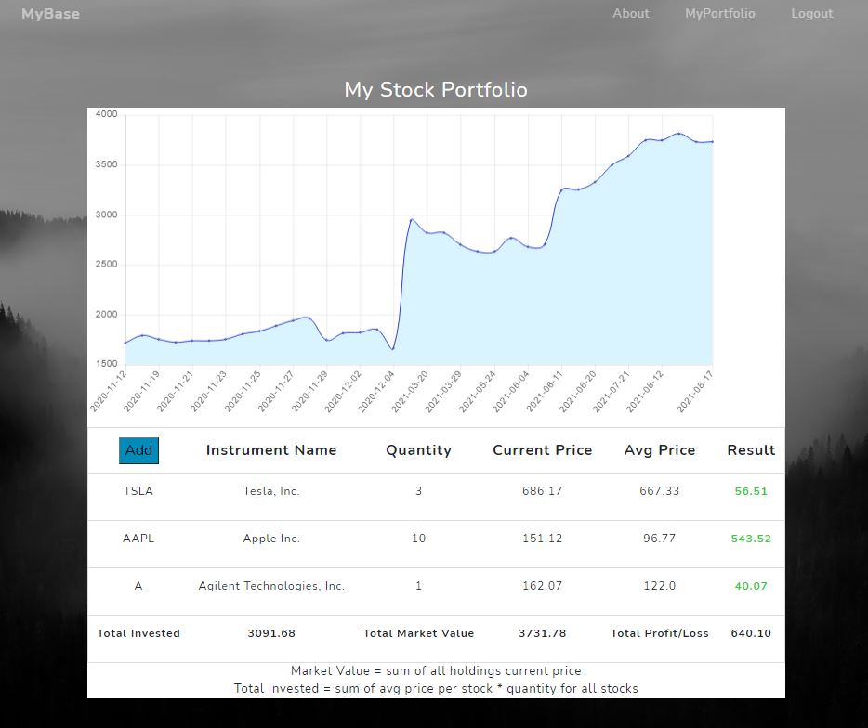Click the Total Profit/Loss label
Screen dimensions: 868x728
tap(659, 633)
